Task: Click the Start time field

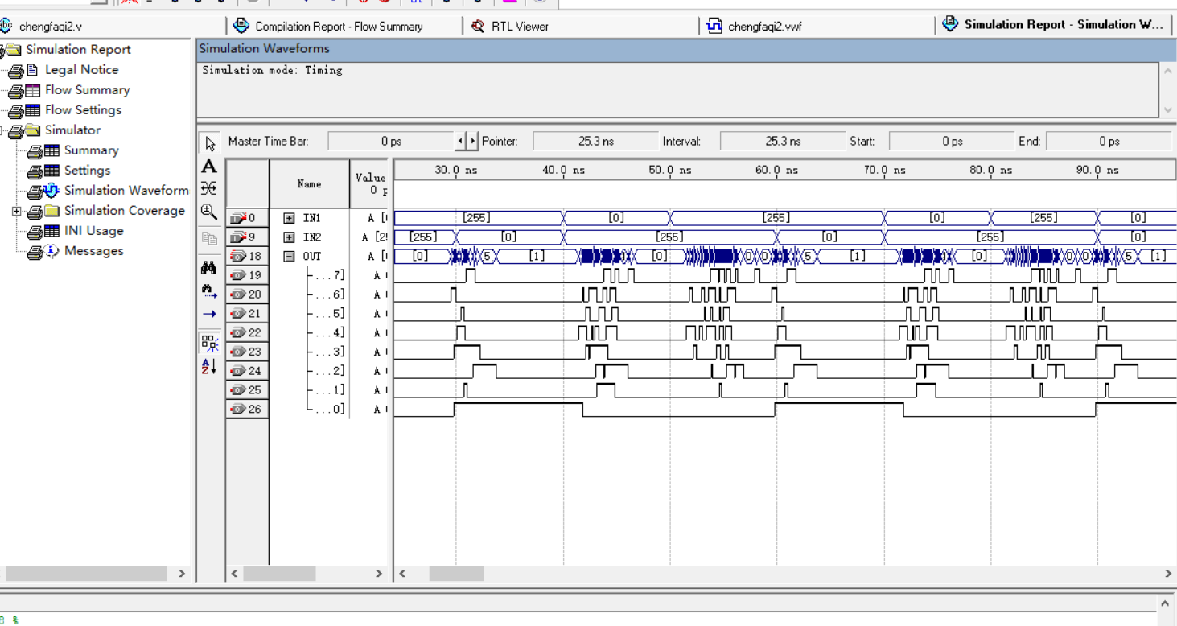Action: [952, 142]
